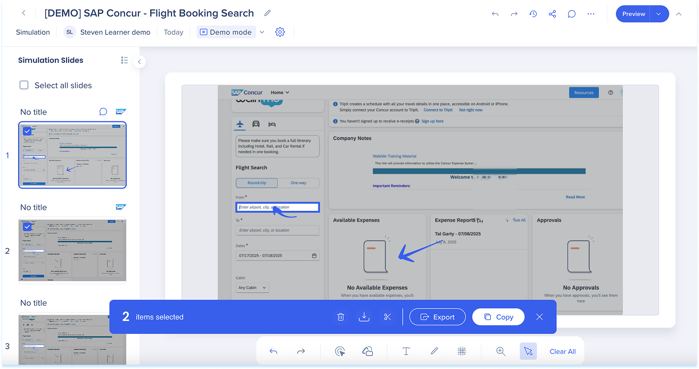Uncheck slide 2 thumbnail checkbox
699x369 pixels.
tap(27, 227)
